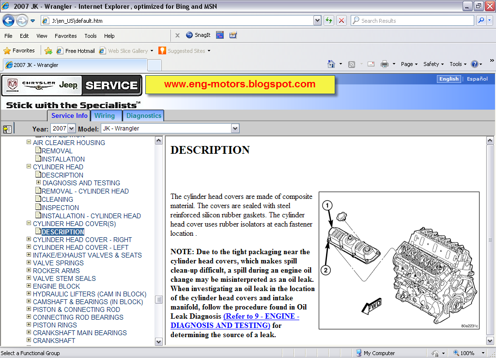This screenshot has width=496, height=358.
Task: Open the Edit menu
Action: (24, 36)
